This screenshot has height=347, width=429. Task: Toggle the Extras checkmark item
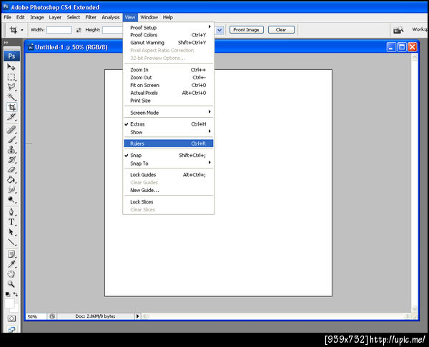168,124
